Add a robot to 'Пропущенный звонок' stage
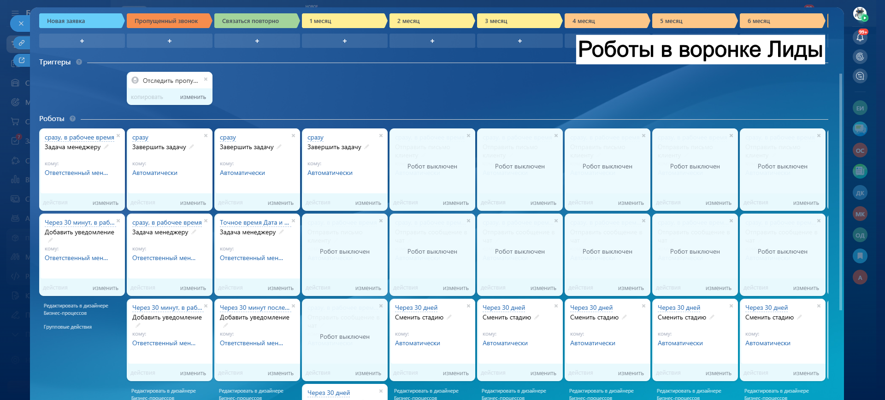 coord(170,41)
